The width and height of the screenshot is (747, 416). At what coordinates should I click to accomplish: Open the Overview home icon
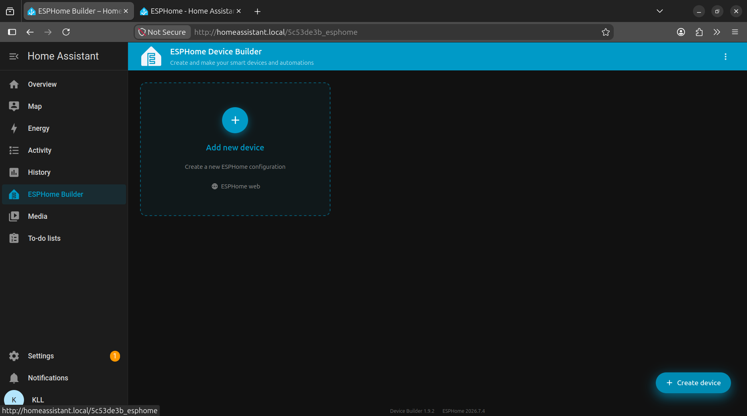click(14, 84)
